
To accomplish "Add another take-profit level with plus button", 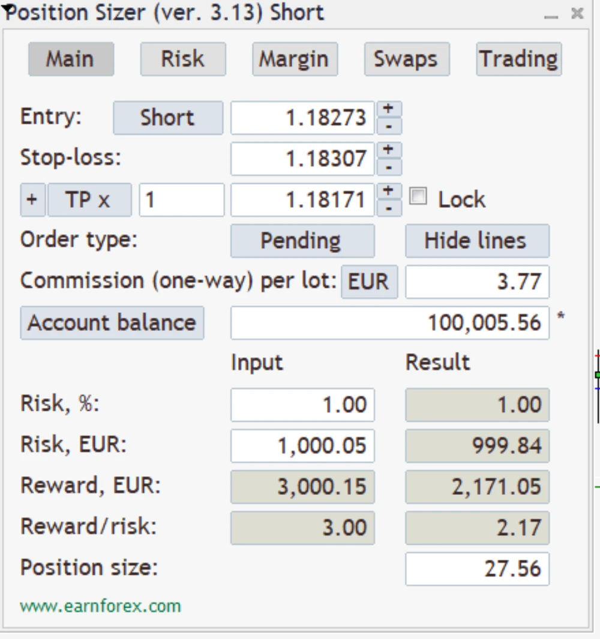I will pos(32,200).
